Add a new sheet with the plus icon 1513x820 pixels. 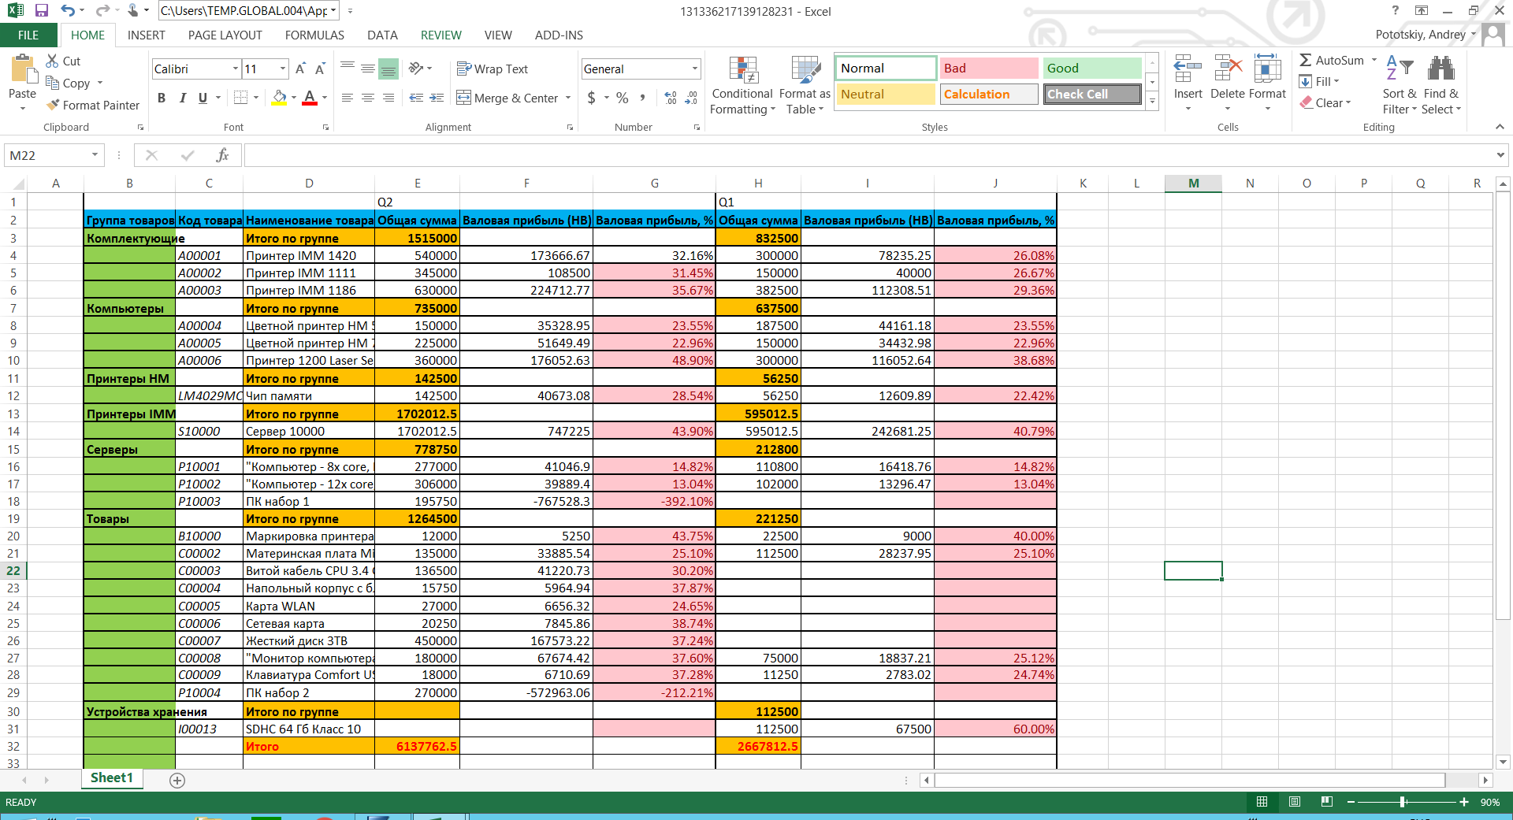point(177,780)
